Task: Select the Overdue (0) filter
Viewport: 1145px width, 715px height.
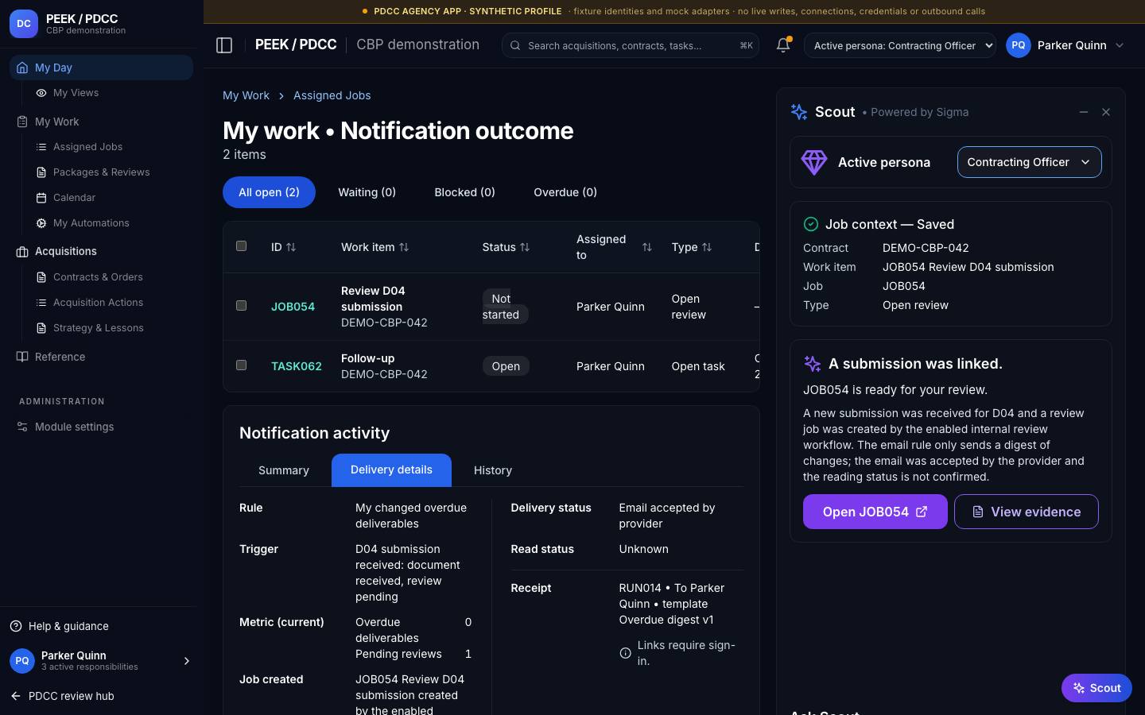Action: click(x=565, y=192)
